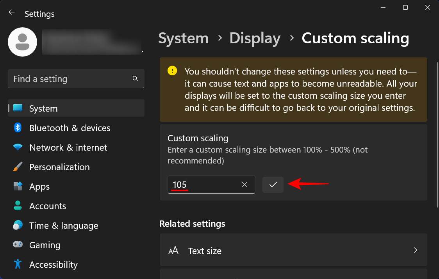The height and width of the screenshot is (279, 439).
Task: Select the Apps icon in the sidebar
Action: (17, 186)
